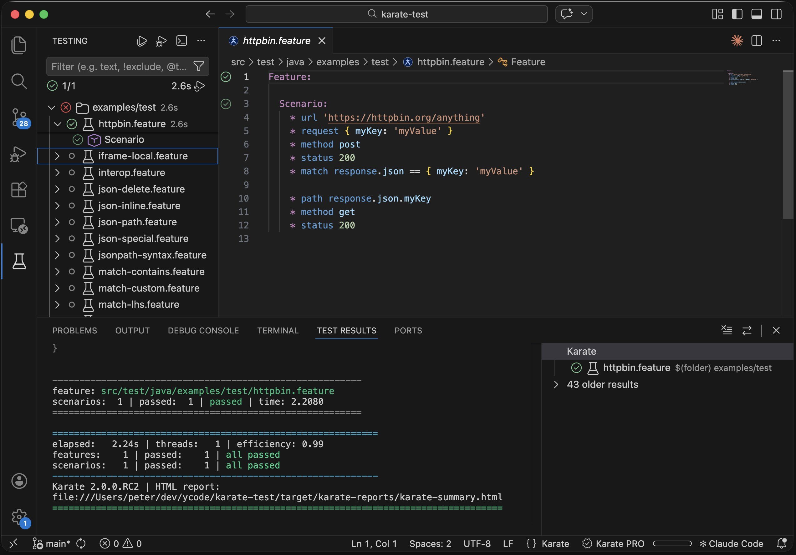796x555 pixels.
Task: Click the Run All Tests play icon
Action: (142, 41)
